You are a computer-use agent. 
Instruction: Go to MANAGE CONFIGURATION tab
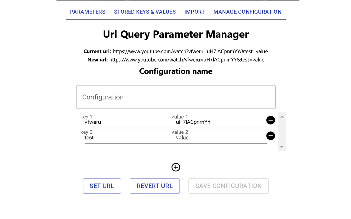pos(247,12)
